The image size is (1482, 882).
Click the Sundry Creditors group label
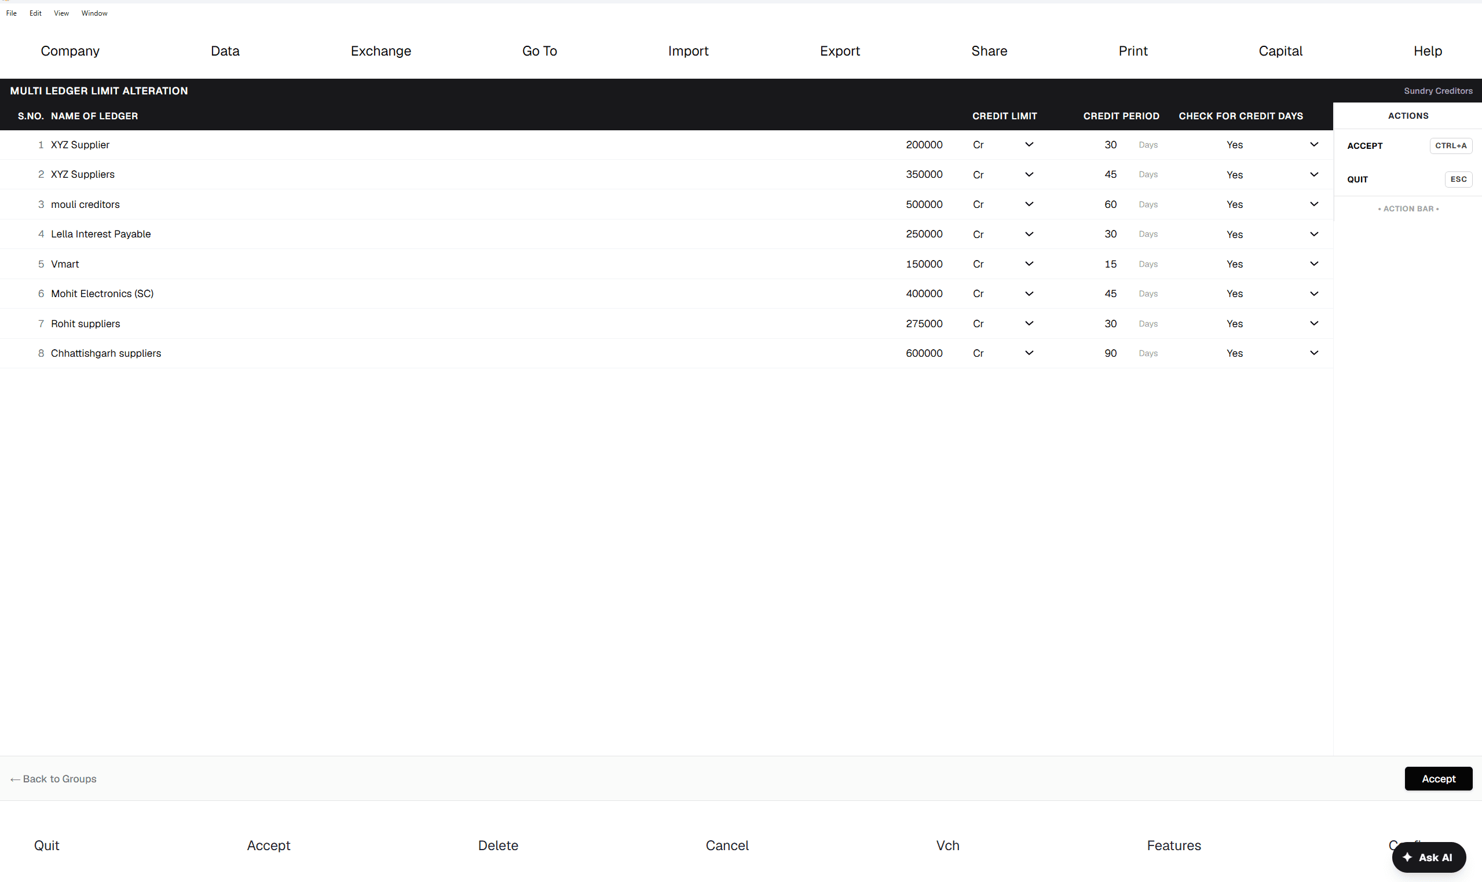click(1438, 91)
